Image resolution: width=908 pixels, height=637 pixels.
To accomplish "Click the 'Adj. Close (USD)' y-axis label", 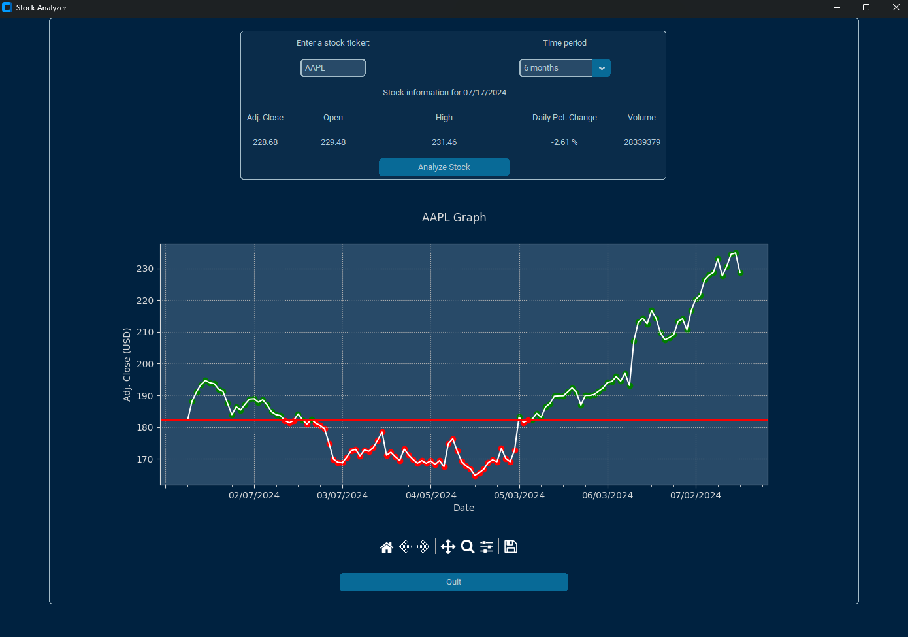I will pos(127,365).
